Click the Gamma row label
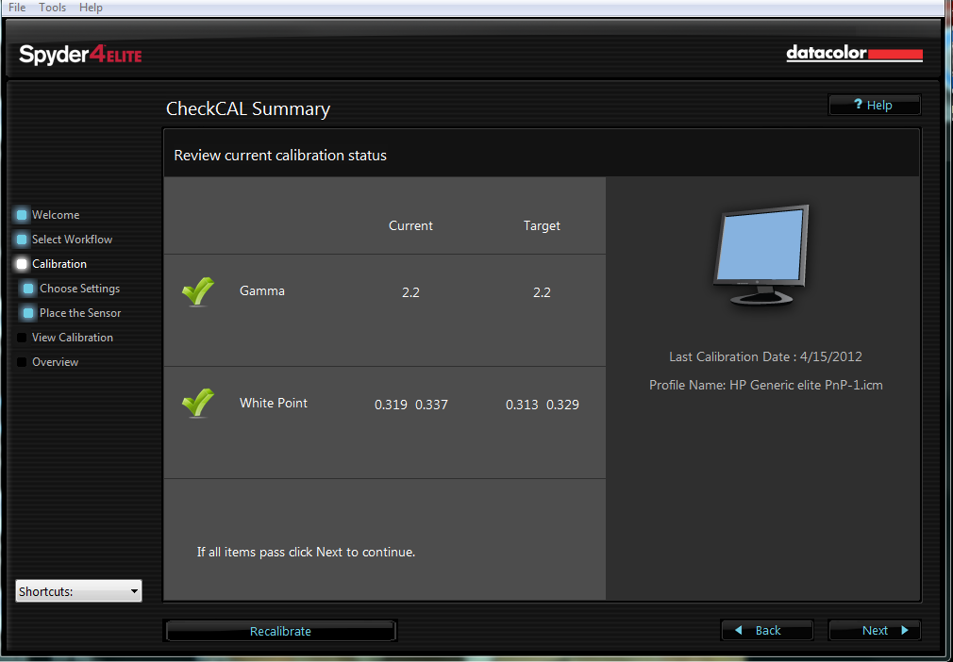This screenshot has height=662, width=953. [x=262, y=290]
